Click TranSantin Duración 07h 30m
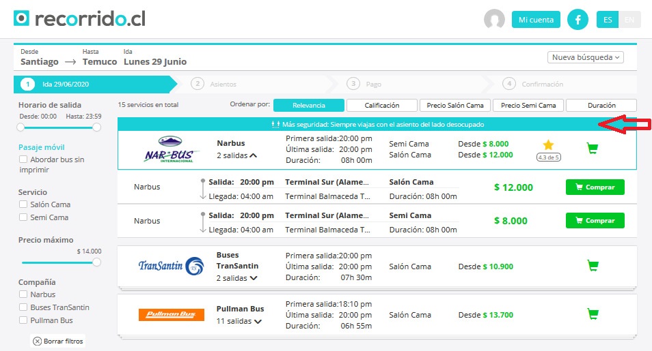The image size is (652, 351). (x=329, y=277)
